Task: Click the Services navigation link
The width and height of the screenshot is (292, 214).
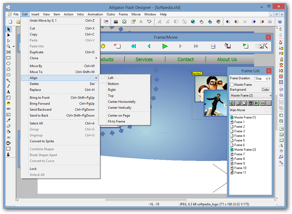Action: coord(144,60)
